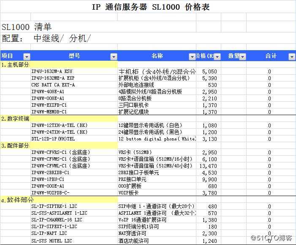This screenshot has height=245, width=296.
Task: Select model cell SL-SYS HOTEL LIC
Action: [74, 241]
